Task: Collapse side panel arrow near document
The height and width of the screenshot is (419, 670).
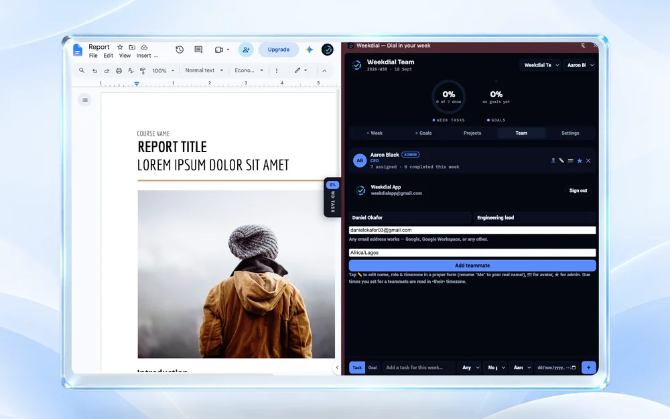Action: pos(337,367)
